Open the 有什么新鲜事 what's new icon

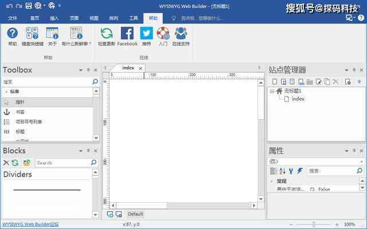[76, 33]
